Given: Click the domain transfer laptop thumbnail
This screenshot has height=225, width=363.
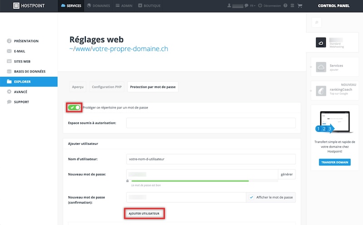Looking at the screenshot, I should pyautogui.click(x=335, y=122).
